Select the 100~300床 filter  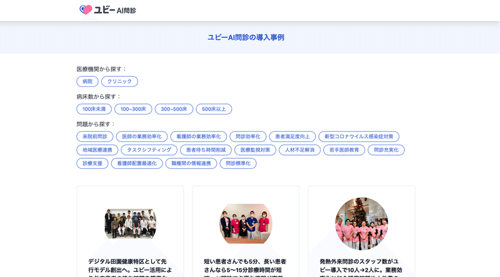(x=133, y=109)
